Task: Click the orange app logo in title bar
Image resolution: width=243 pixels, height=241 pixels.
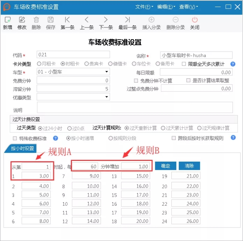Action: click(x=6, y=7)
